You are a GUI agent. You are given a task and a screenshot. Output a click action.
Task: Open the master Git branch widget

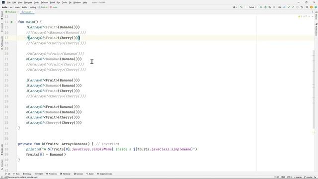(308, 177)
